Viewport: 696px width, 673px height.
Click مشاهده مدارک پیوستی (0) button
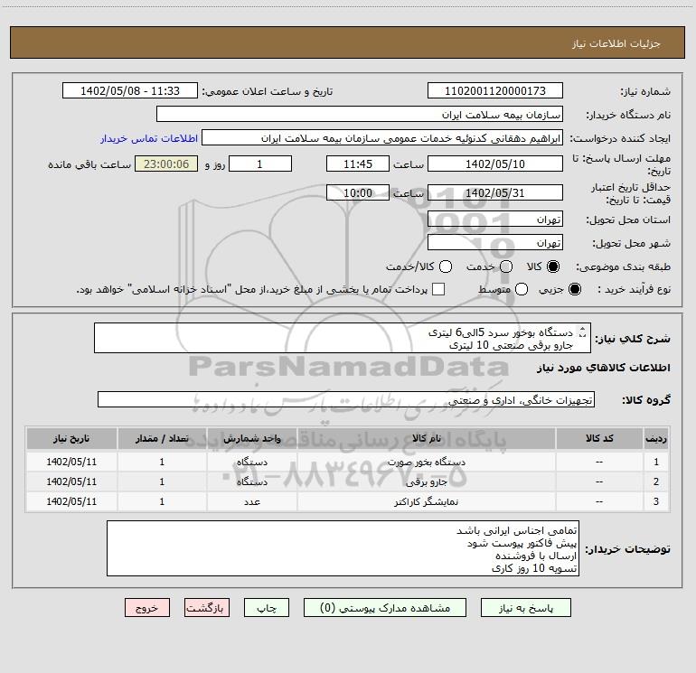[x=385, y=608]
